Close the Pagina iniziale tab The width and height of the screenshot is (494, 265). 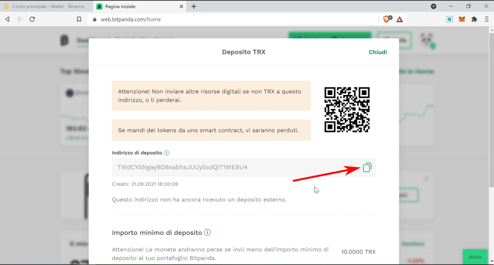coord(181,6)
